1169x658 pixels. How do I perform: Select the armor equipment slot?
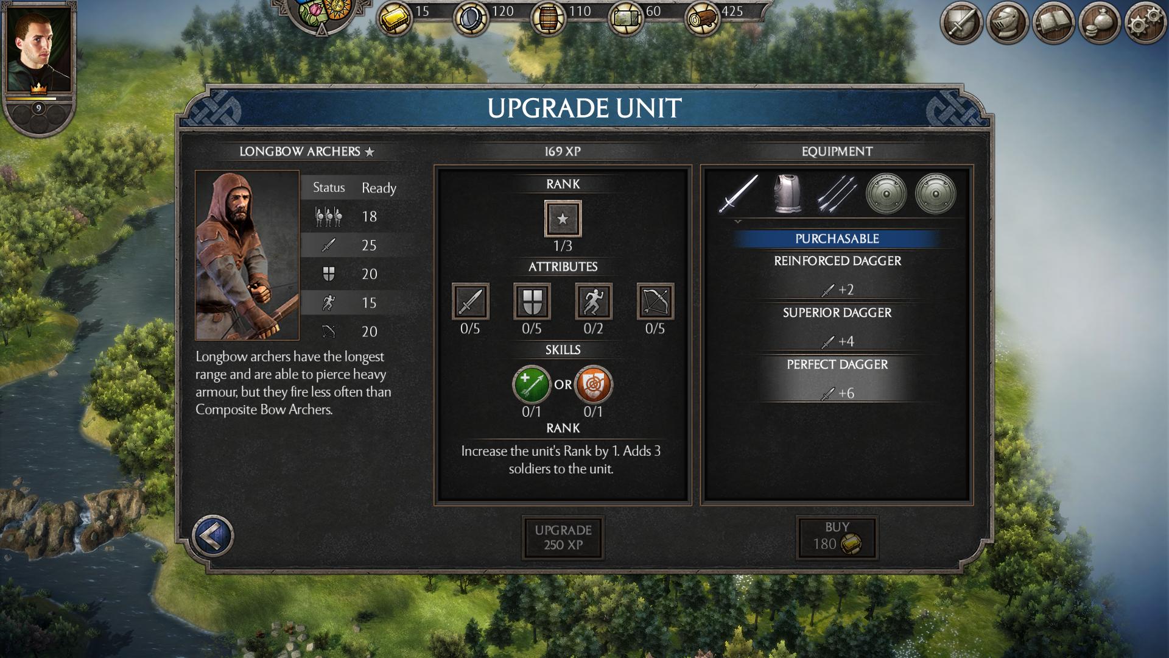click(x=787, y=194)
